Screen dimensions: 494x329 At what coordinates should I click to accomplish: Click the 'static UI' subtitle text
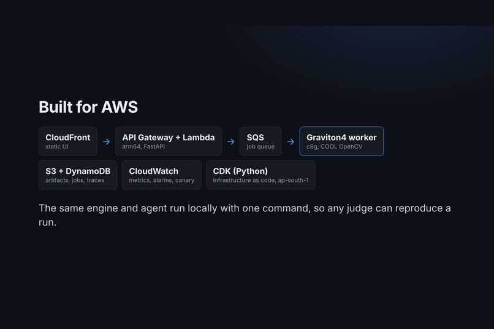(x=57, y=146)
